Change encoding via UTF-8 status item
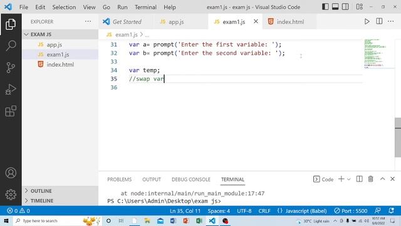 pyautogui.click(x=244, y=211)
